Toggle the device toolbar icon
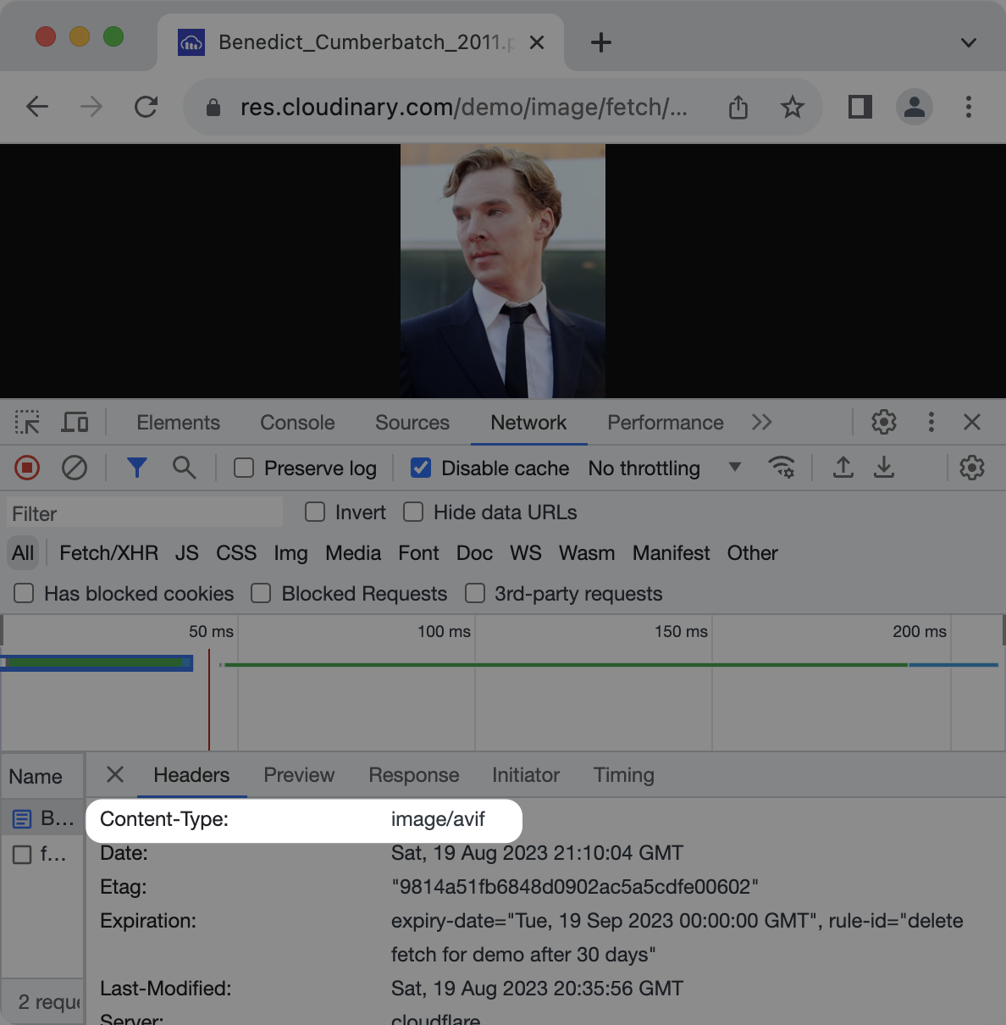This screenshot has height=1025, width=1006. coord(75,422)
